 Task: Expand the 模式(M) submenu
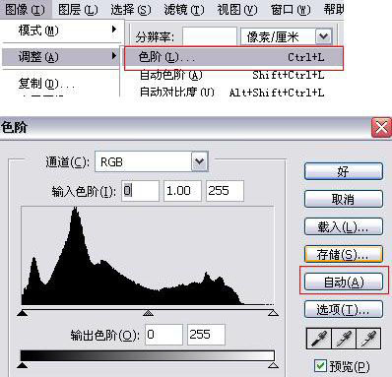[x=62, y=31]
